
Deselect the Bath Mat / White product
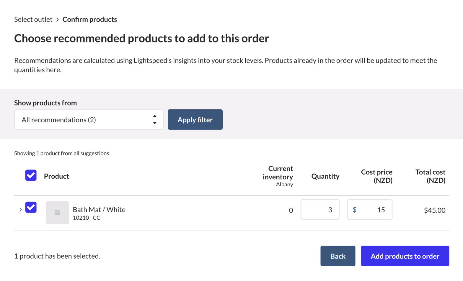click(x=31, y=207)
